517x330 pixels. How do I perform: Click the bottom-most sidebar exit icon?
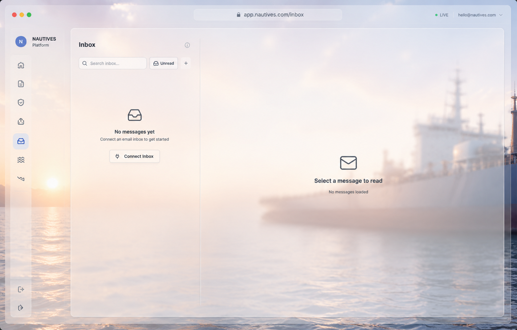click(21, 308)
